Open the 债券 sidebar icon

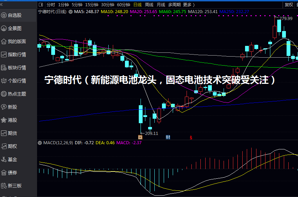pos(4,173)
